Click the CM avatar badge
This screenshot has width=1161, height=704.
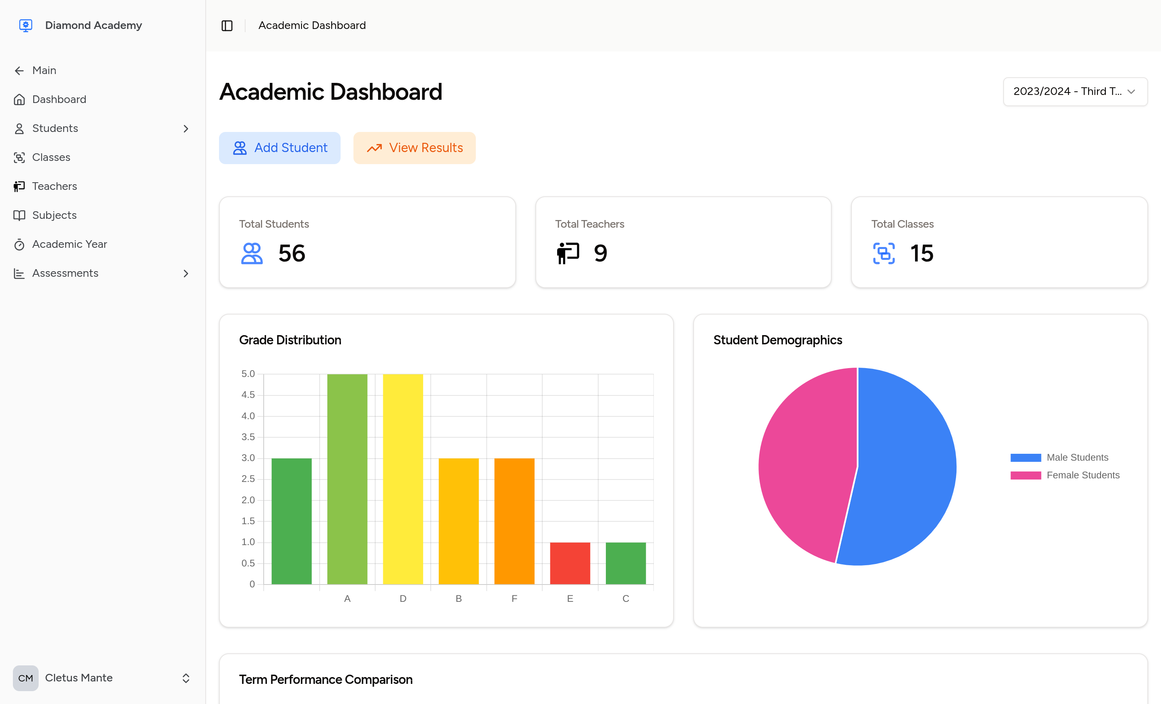pyautogui.click(x=25, y=678)
